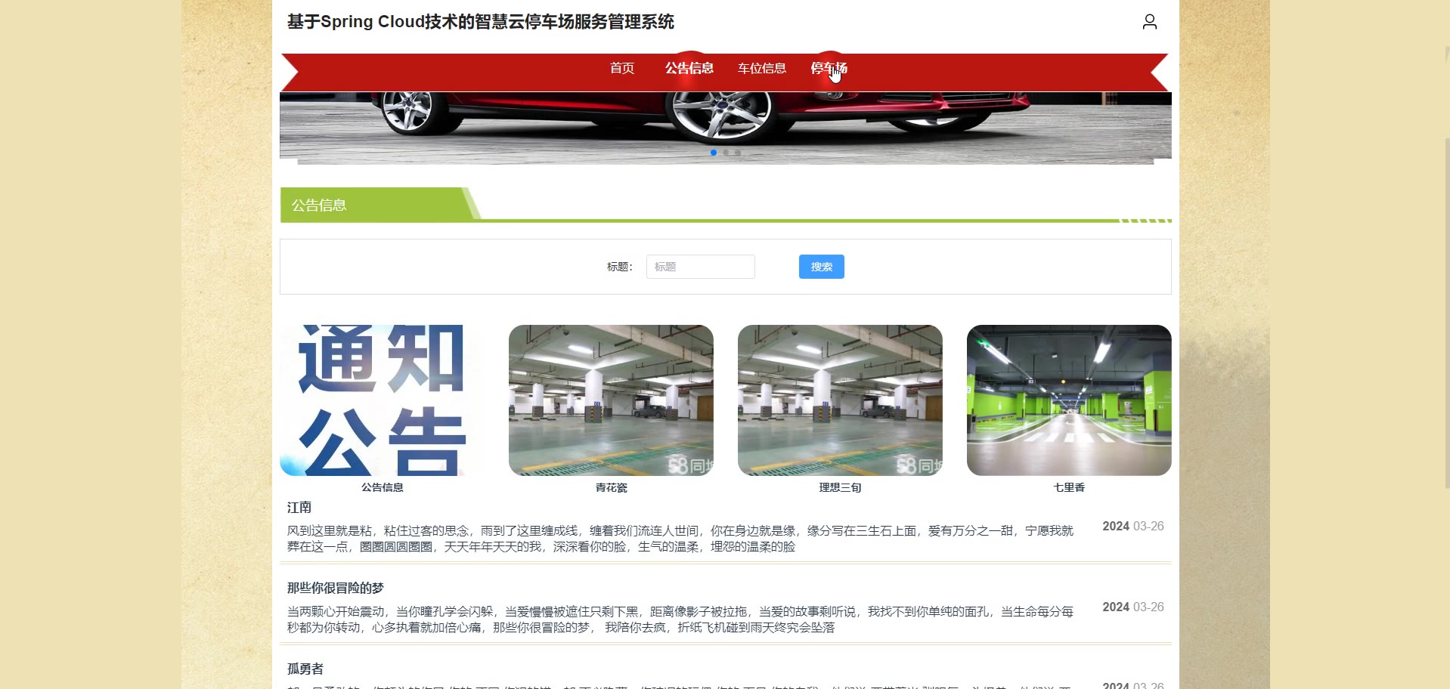
Task: Open the 江南 announcement title
Action: tap(299, 508)
